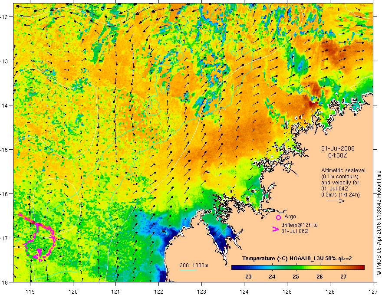The height and width of the screenshot is (295, 382).
Task: Click latitude axis label -15
Action: pos(5,150)
